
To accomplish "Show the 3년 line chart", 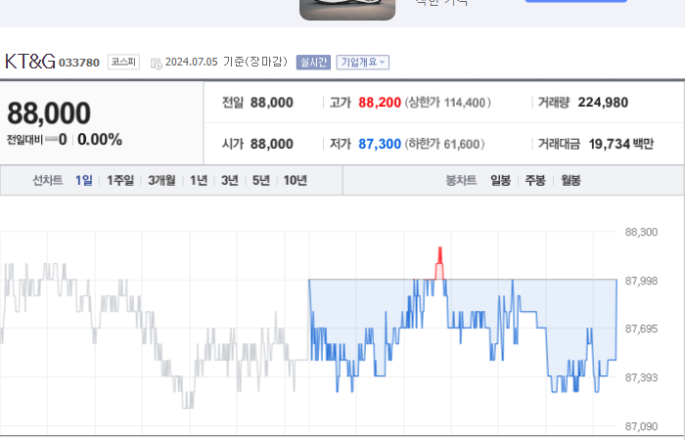I will (229, 180).
